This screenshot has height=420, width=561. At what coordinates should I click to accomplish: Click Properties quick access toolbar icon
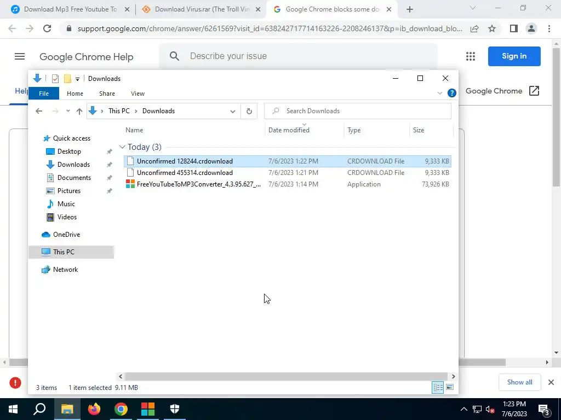55,79
